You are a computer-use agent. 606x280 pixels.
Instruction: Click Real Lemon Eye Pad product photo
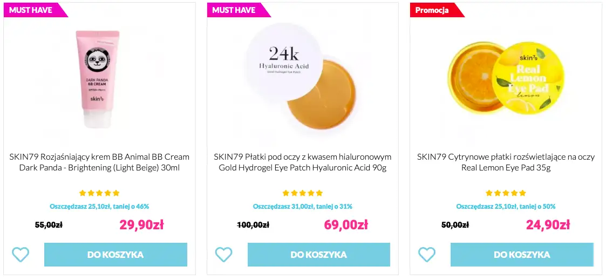(x=506, y=78)
